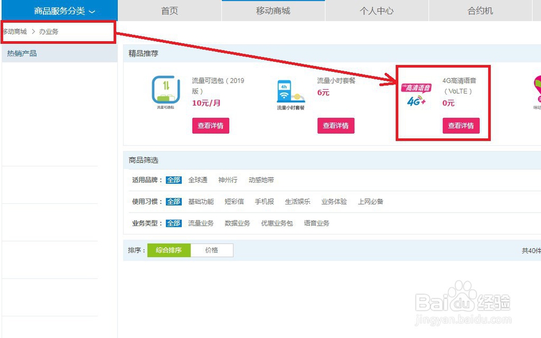Screen dimensions: 541x338
Task: Filter usage by 业务体验
Action: [334, 202]
